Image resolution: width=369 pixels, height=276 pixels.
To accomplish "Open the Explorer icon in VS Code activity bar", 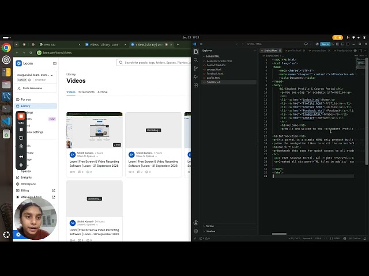I will [x=196, y=51].
